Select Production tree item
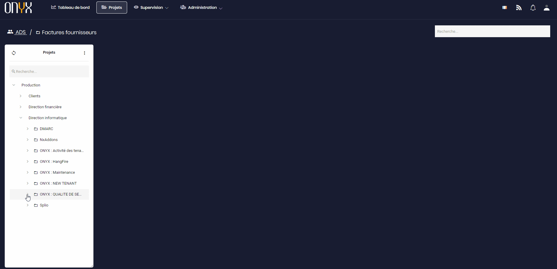 pos(31,85)
